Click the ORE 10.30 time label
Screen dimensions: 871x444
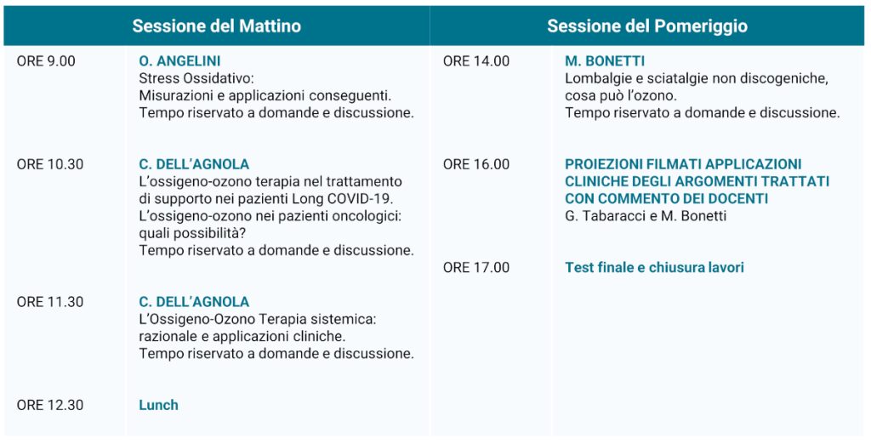[50, 164]
